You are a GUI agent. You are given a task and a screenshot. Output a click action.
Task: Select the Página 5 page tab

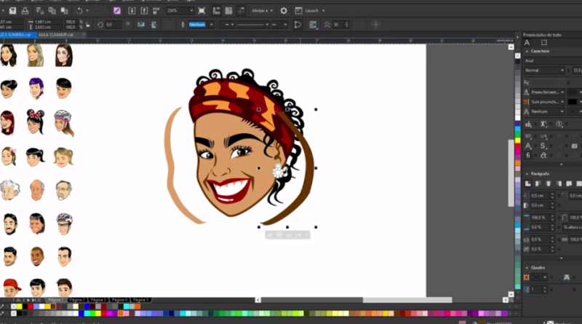point(140,299)
